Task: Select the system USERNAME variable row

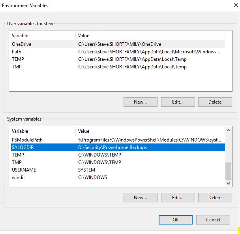Action: [118, 170]
